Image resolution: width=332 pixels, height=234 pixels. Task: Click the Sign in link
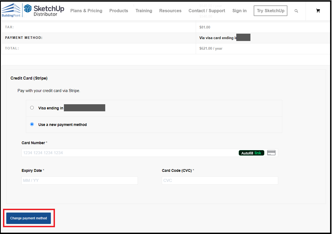tap(239, 11)
